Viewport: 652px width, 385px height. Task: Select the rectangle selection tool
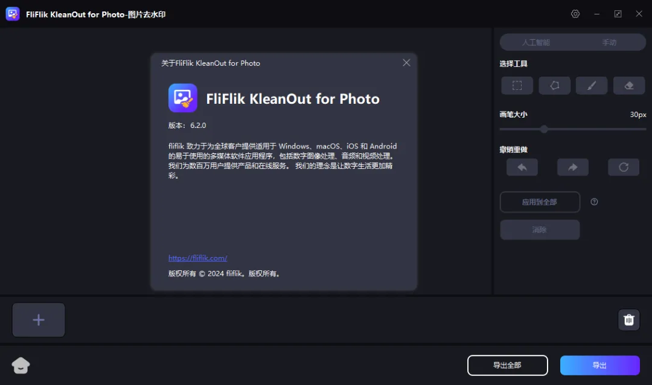pos(517,86)
